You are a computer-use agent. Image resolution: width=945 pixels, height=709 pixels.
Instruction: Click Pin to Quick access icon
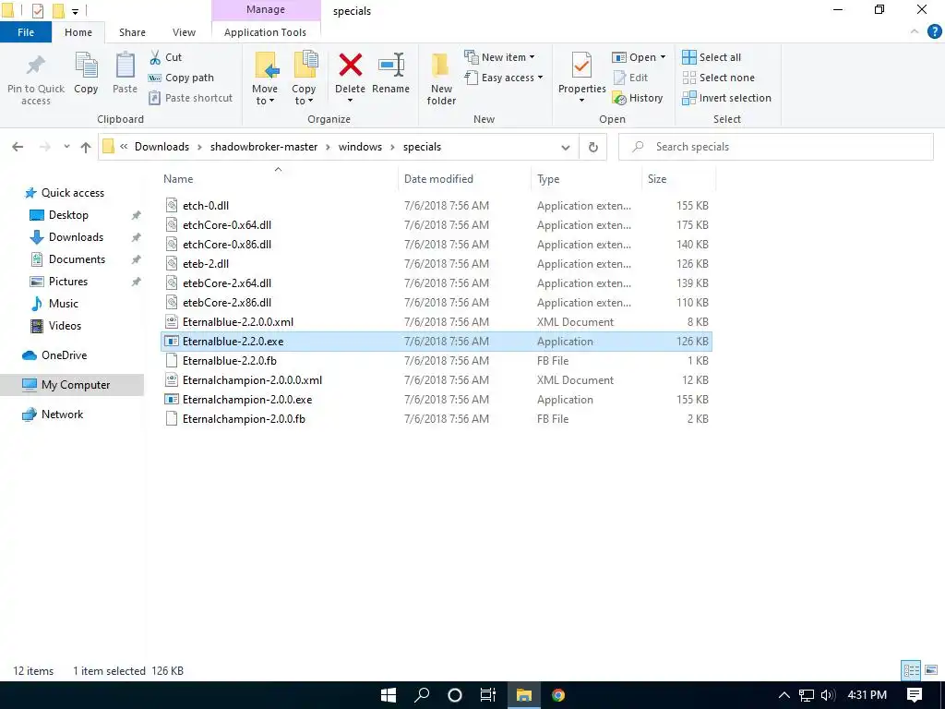(x=36, y=66)
